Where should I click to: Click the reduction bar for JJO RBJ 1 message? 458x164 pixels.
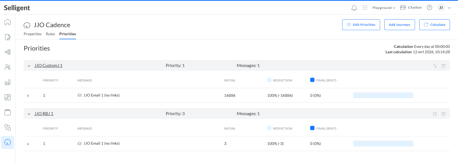pos(383,144)
